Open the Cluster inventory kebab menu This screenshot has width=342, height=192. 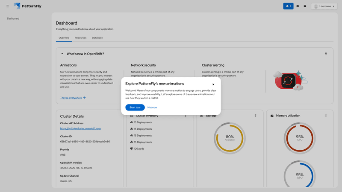[x=186, y=116]
